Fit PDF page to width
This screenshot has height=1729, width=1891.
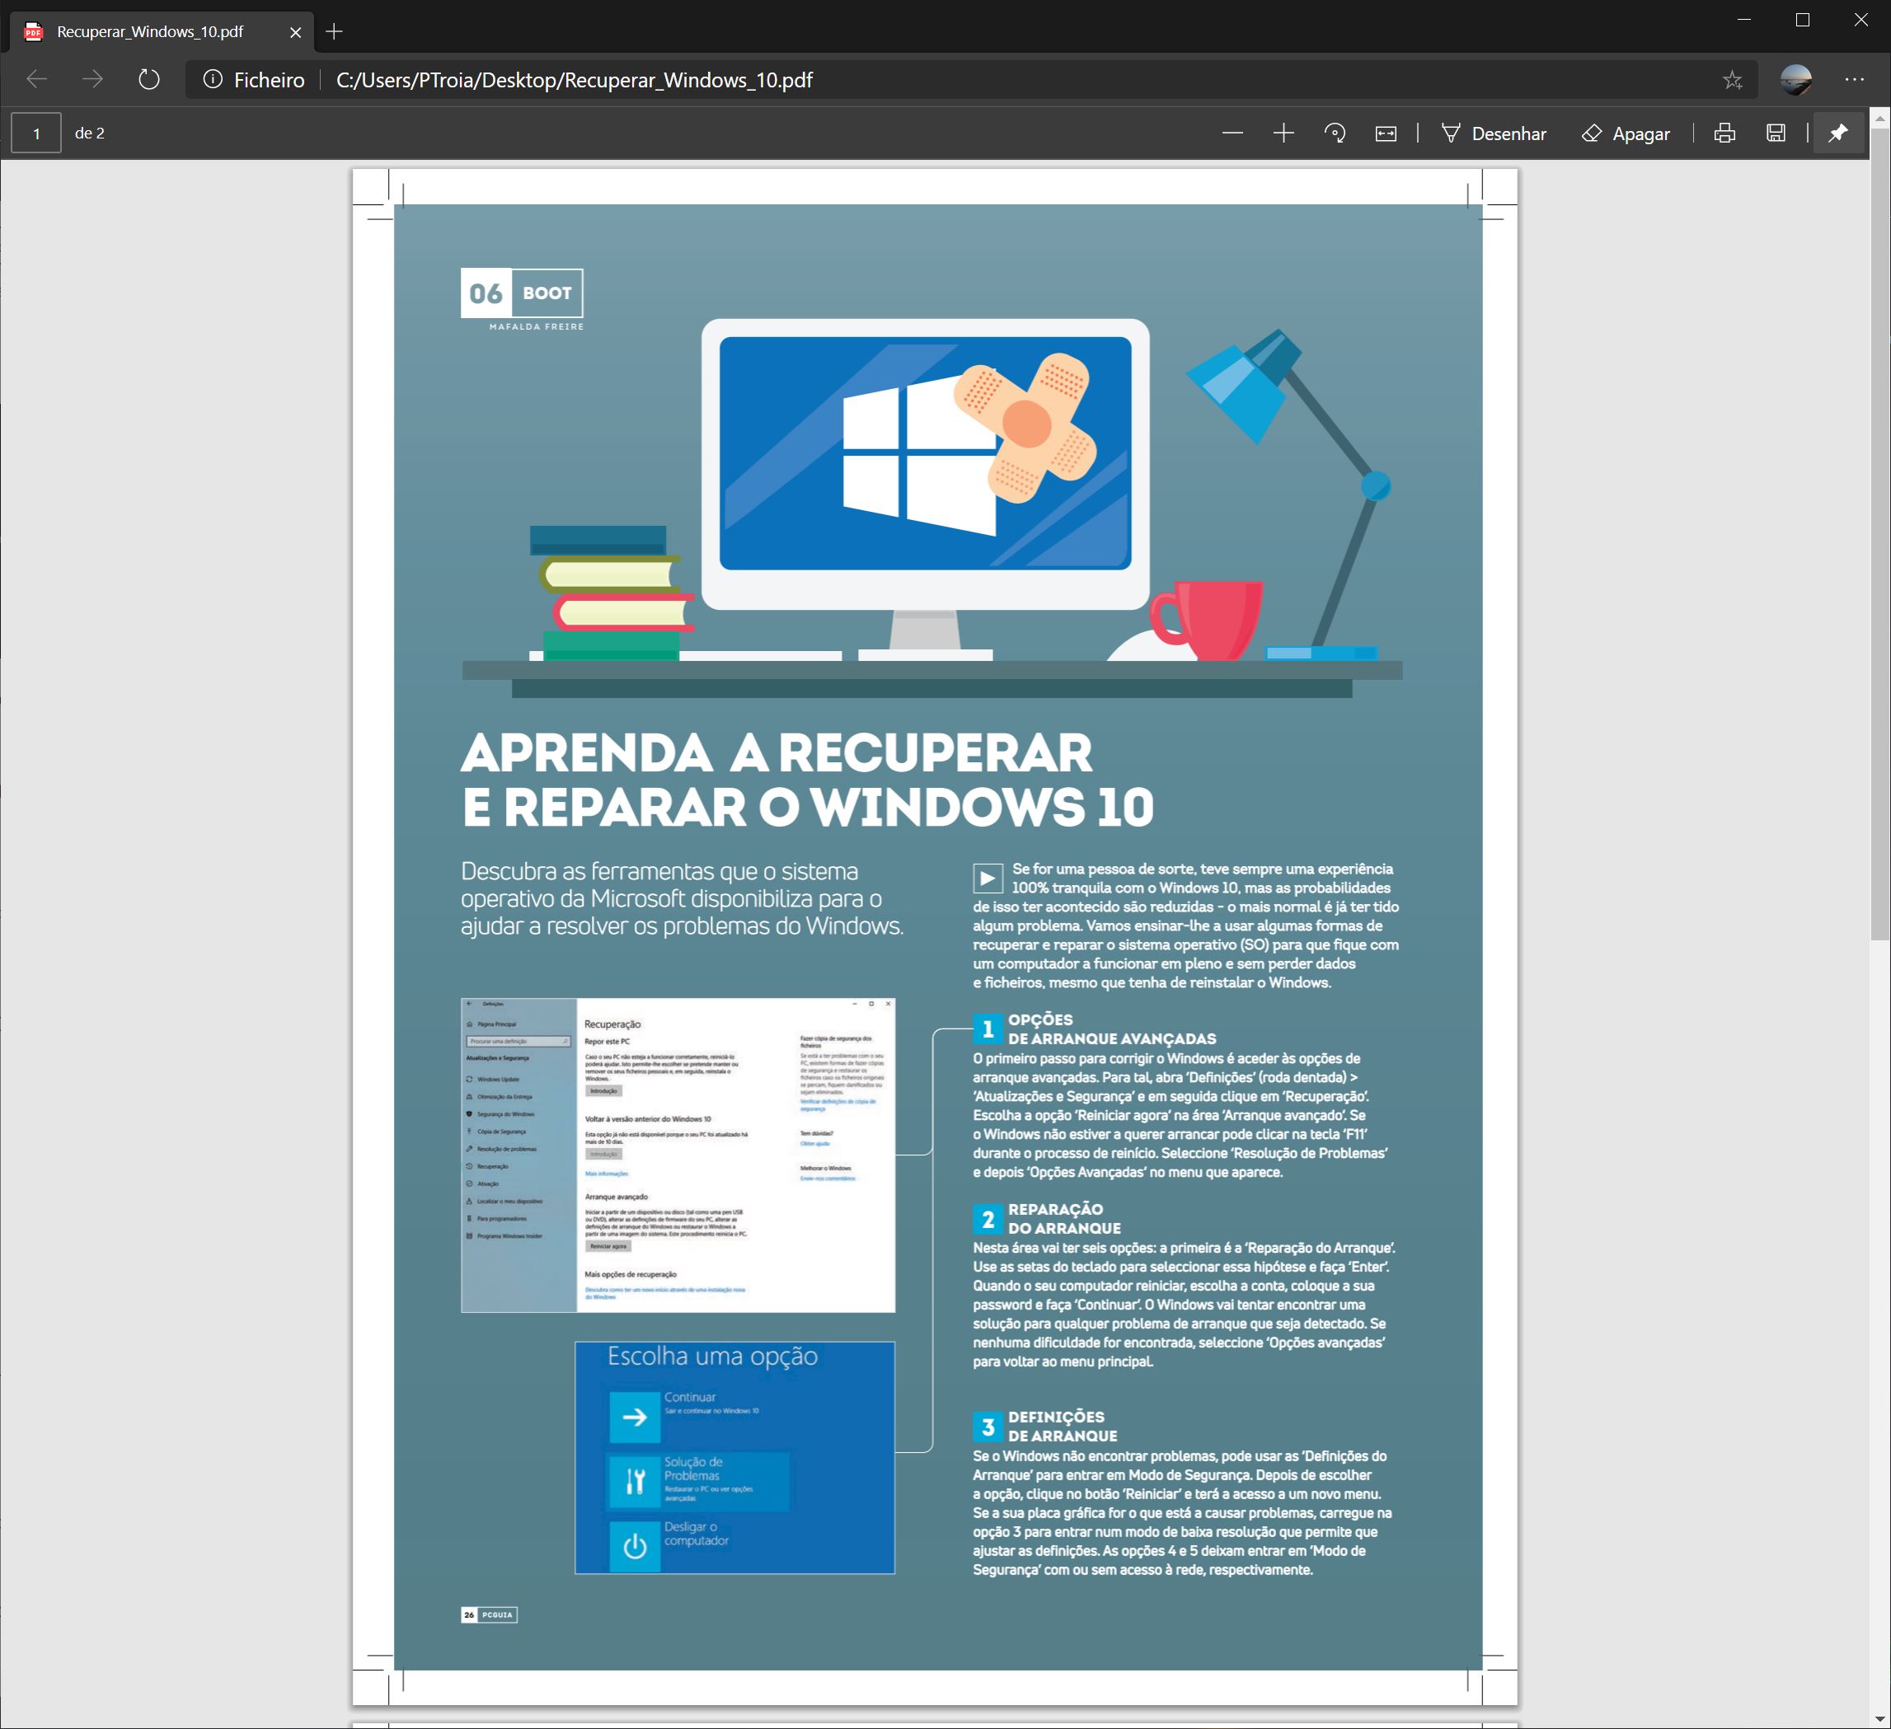tap(1386, 134)
